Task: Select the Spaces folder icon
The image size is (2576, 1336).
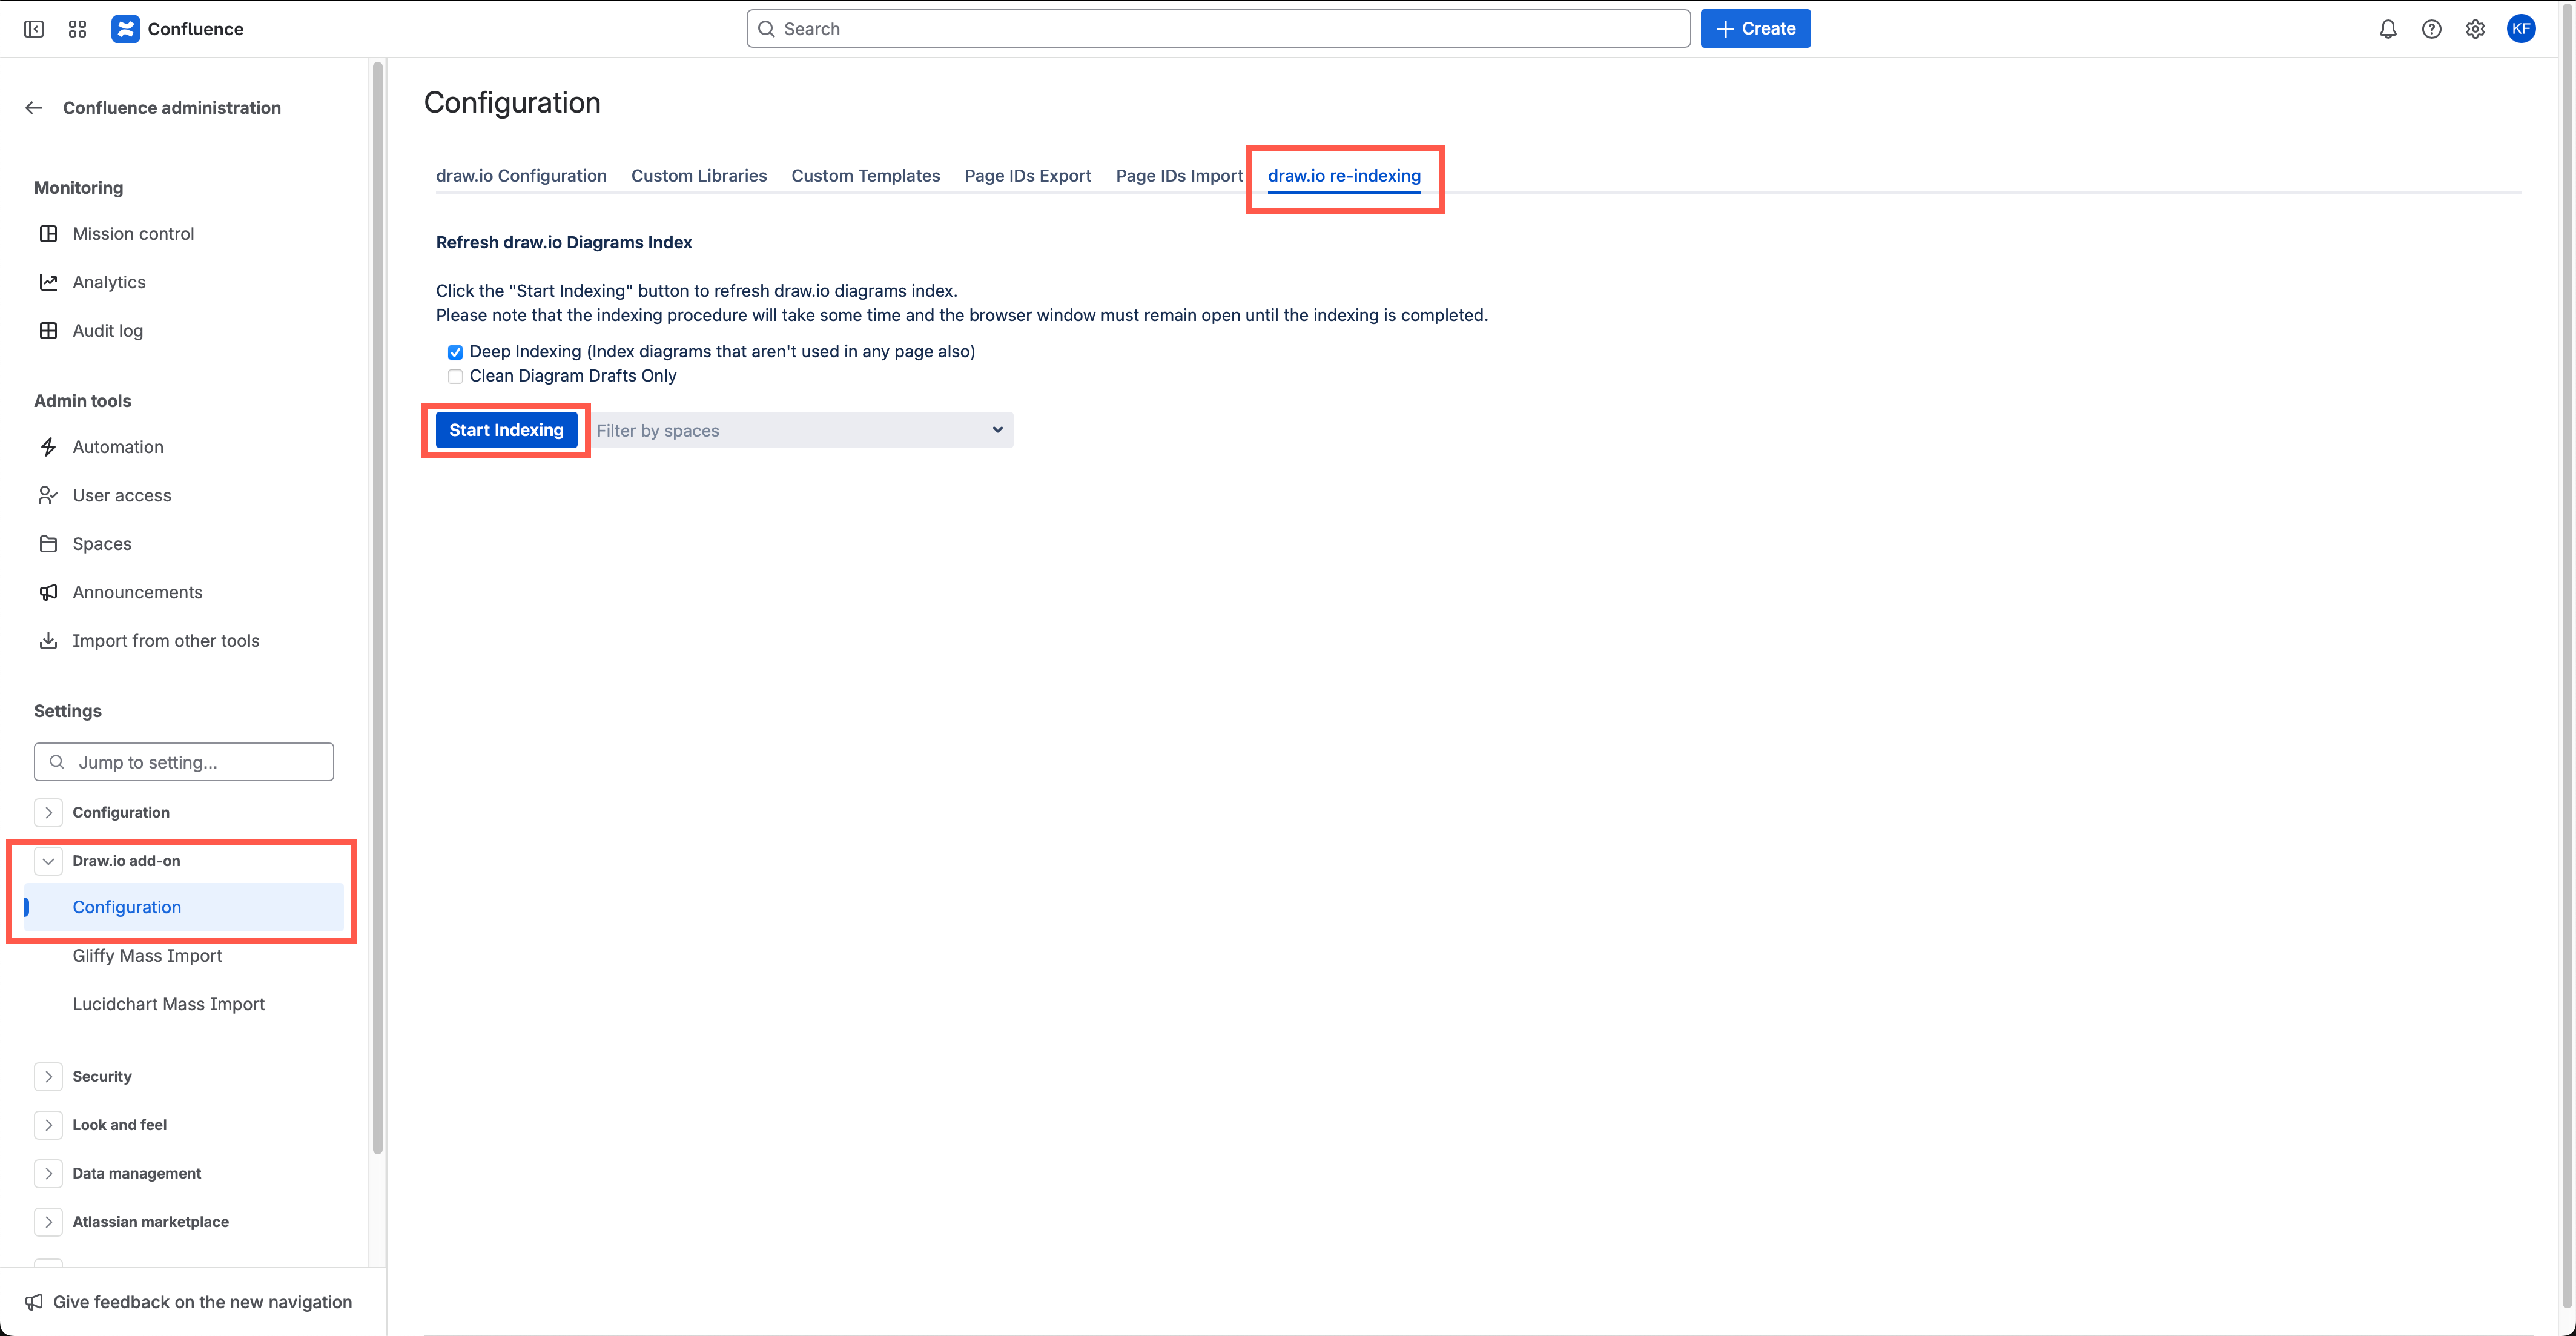Action: (49, 543)
